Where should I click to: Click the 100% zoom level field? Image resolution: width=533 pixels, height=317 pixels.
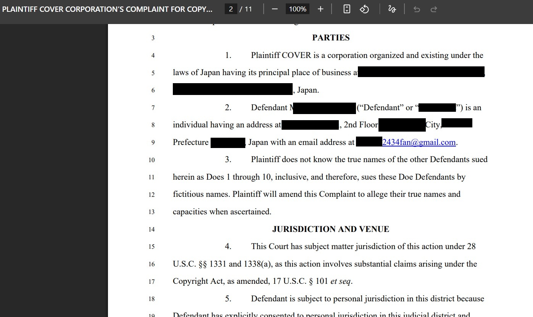point(298,9)
